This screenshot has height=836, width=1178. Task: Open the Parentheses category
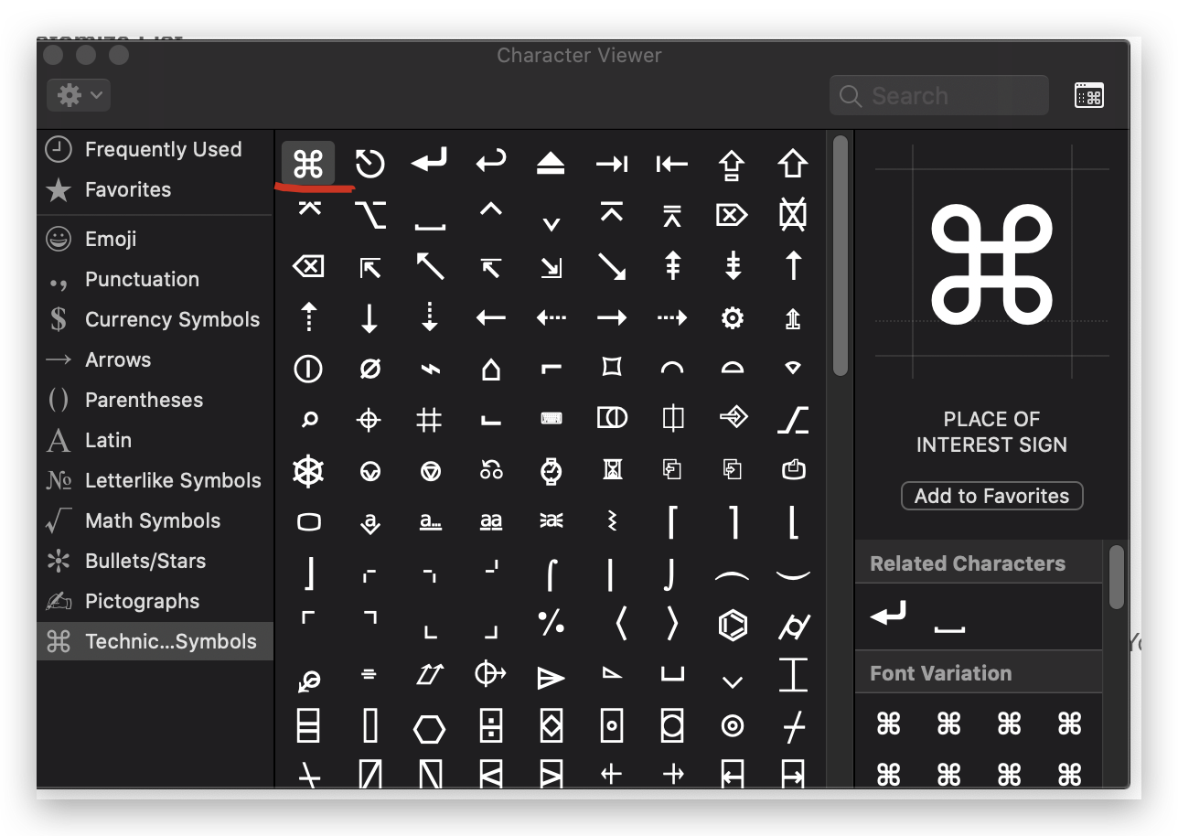[x=155, y=400]
